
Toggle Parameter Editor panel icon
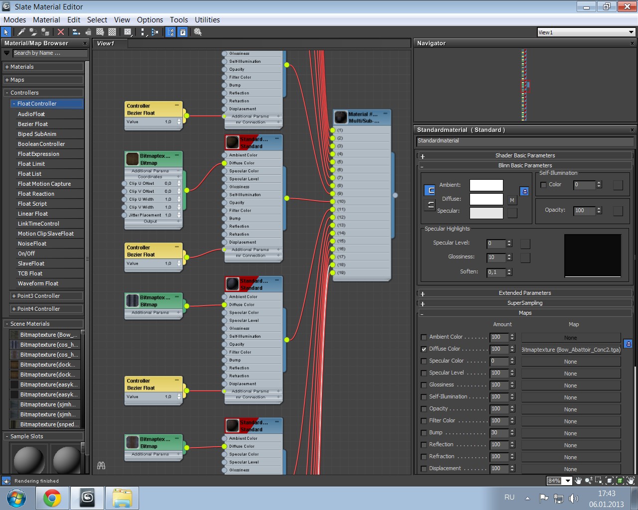183,32
